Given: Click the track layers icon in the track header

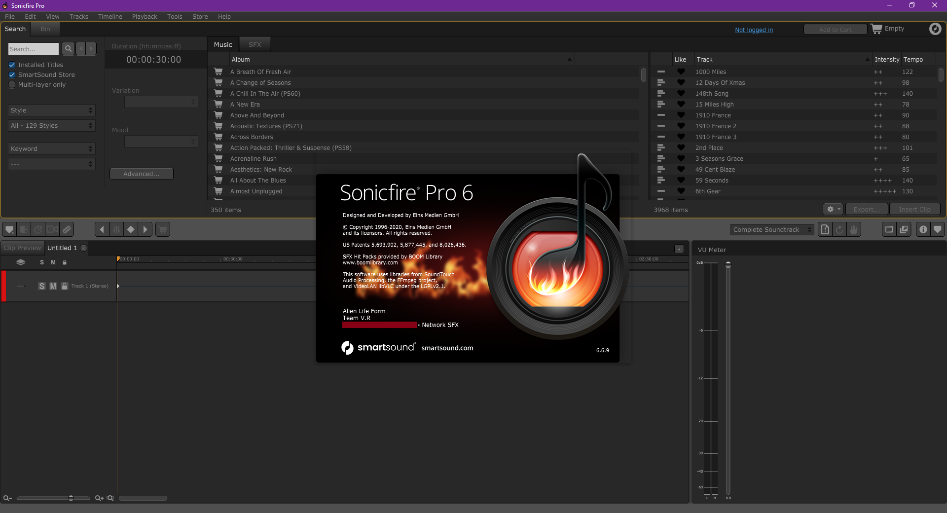Looking at the screenshot, I should pos(21,262).
